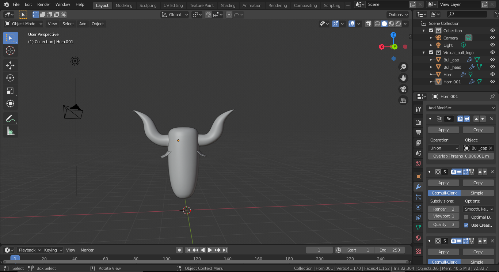Open the Playback dropdown in timeline
The width and height of the screenshot is (499, 272).
[30, 250]
